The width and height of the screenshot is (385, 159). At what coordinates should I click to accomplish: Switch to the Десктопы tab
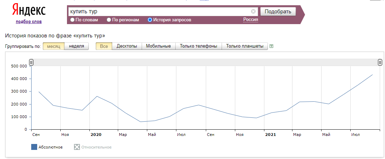[x=127, y=46]
